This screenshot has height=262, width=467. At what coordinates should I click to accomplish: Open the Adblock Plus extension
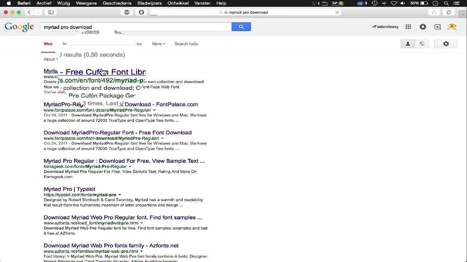127,12
